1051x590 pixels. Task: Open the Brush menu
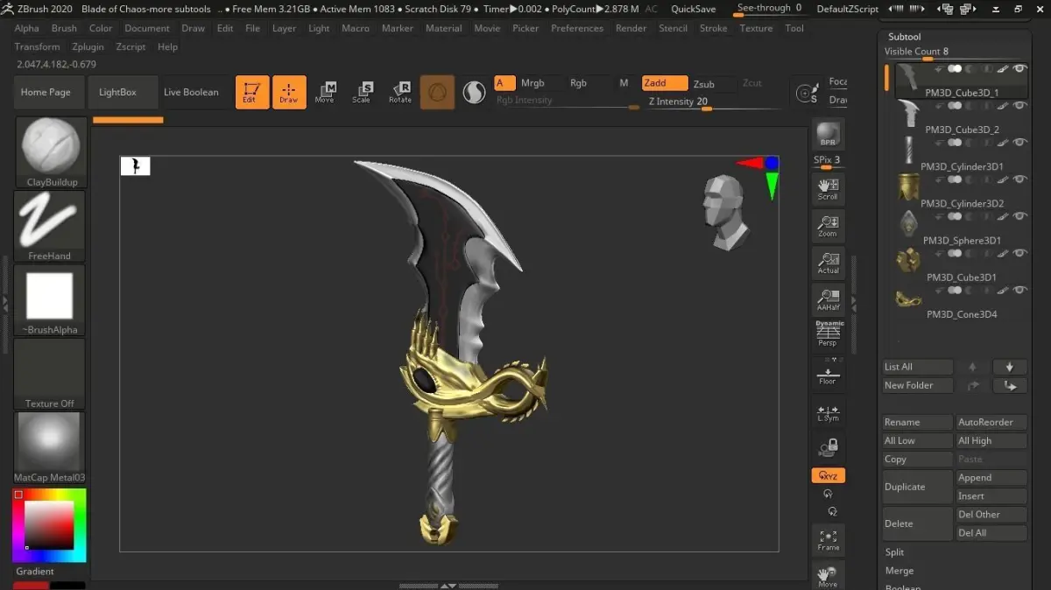point(64,28)
